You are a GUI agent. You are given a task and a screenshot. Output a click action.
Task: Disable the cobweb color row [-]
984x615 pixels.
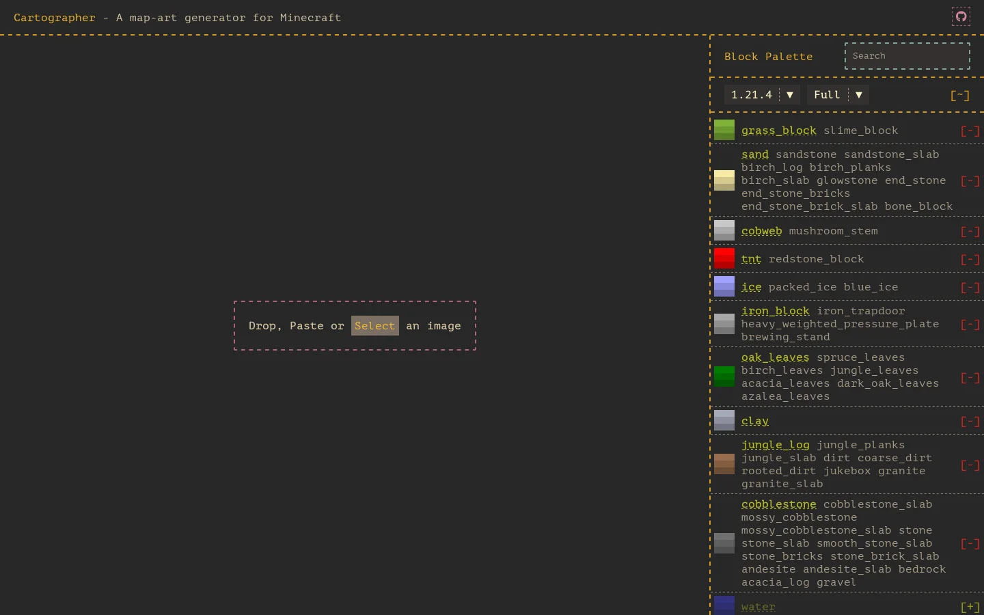pyautogui.click(x=970, y=232)
